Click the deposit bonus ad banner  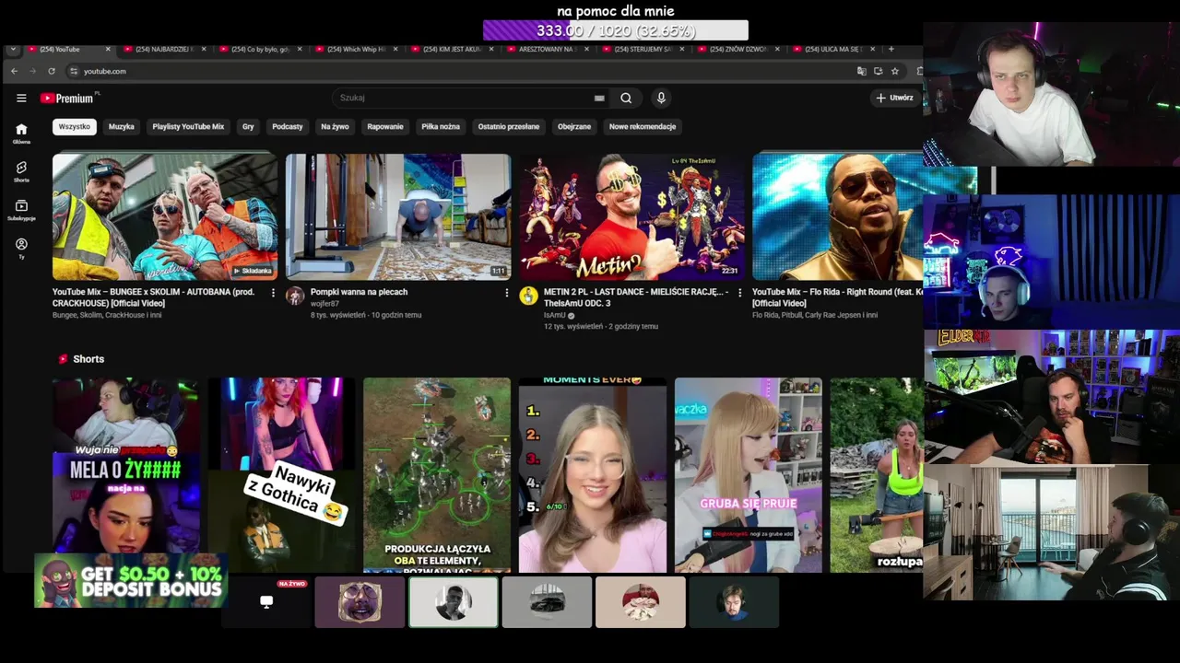click(x=131, y=581)
